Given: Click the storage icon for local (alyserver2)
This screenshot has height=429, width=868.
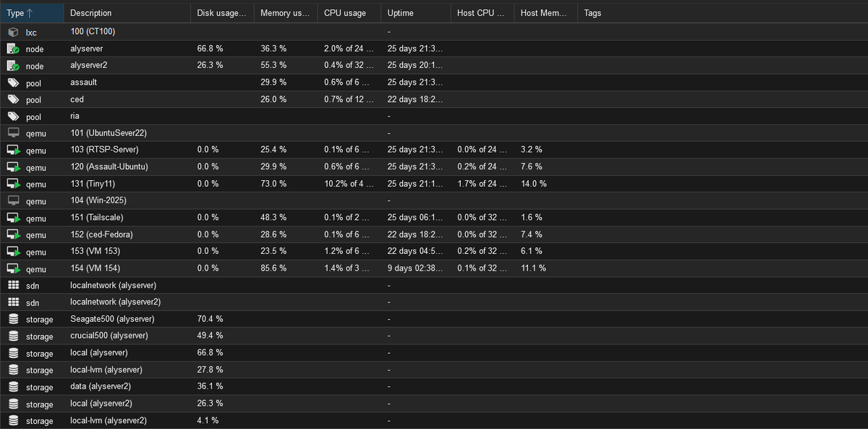Looking at the screenshot, I should [x=12, y=404].
